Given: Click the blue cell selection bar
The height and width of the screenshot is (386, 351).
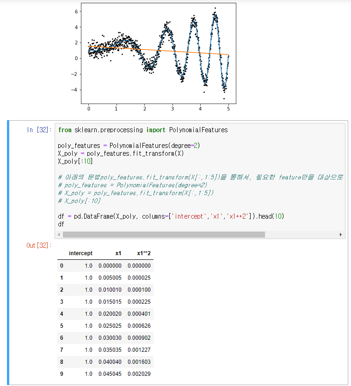Looking at the screenshot, I should coord(8,252).
